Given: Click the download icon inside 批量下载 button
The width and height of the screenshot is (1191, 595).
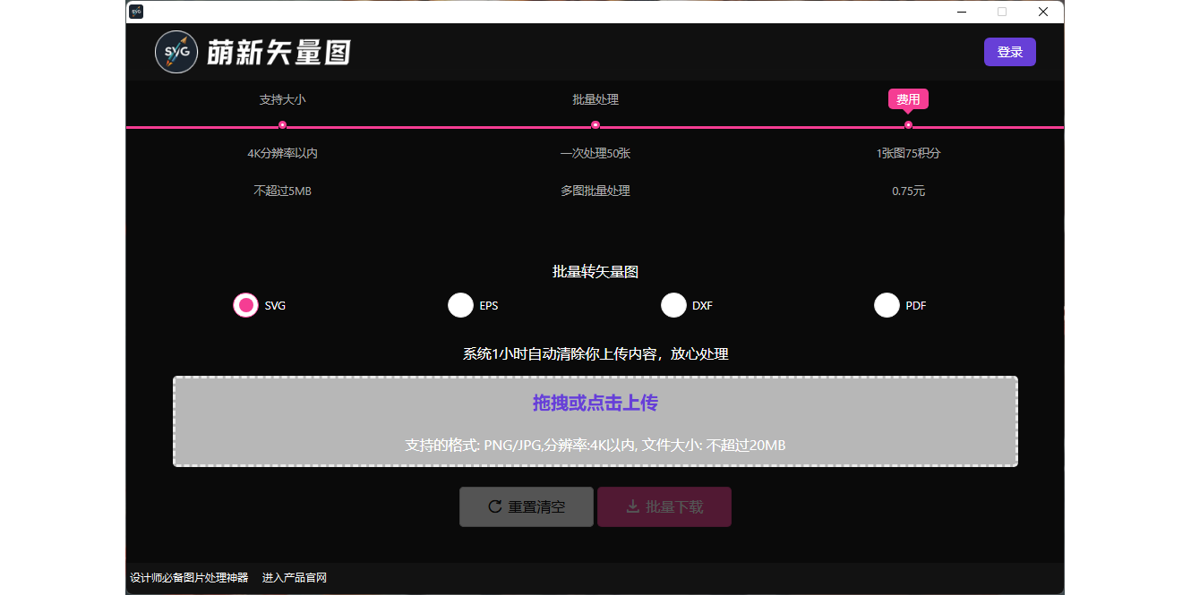Looking at the screenshot, I should [635, 506].
